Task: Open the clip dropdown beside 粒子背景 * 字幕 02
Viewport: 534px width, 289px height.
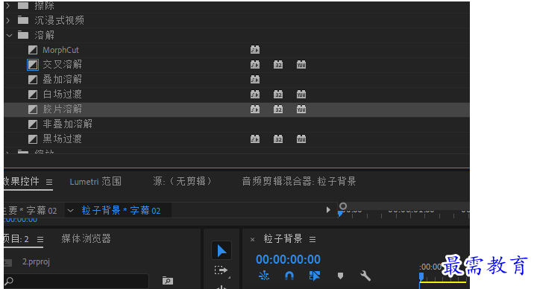Action: pyautogui.click(x=71, y=211)
